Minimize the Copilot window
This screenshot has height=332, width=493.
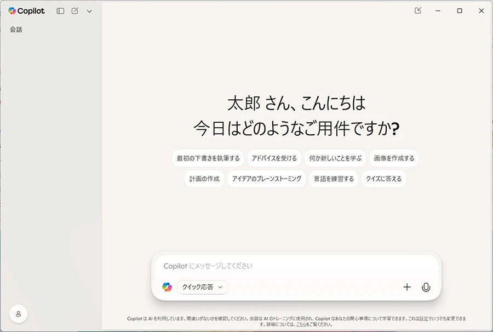[438, 11]
